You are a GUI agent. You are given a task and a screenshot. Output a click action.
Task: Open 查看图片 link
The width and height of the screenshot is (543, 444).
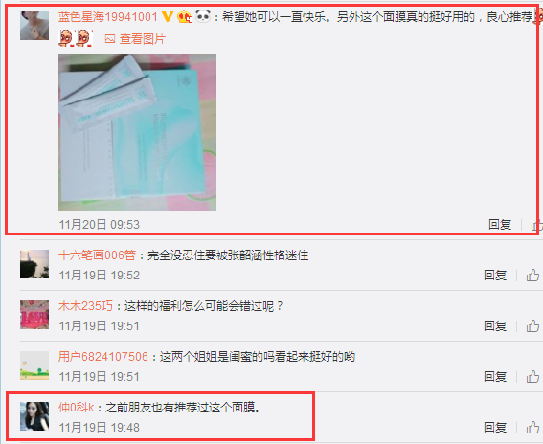tap(135, 39)
